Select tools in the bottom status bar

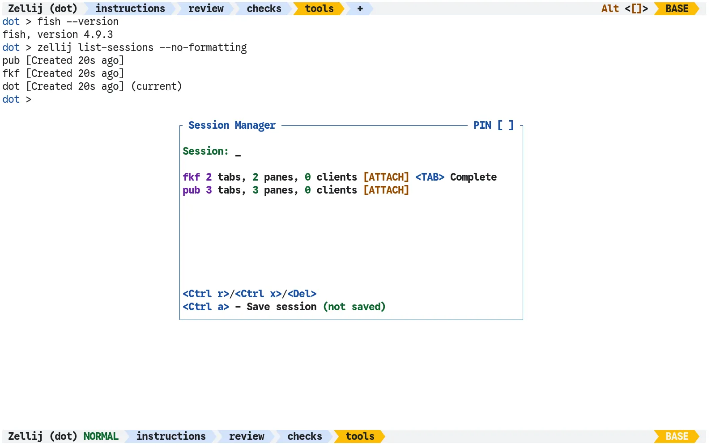[360, 436]
